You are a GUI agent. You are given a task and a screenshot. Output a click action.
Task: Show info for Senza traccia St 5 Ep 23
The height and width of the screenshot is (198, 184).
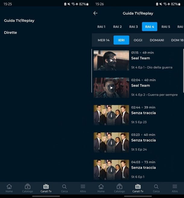click(111, 115)
